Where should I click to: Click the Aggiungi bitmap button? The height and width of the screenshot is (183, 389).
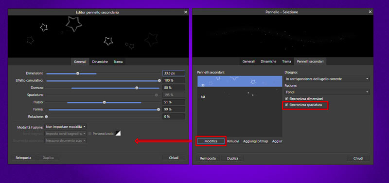(256, 141)
